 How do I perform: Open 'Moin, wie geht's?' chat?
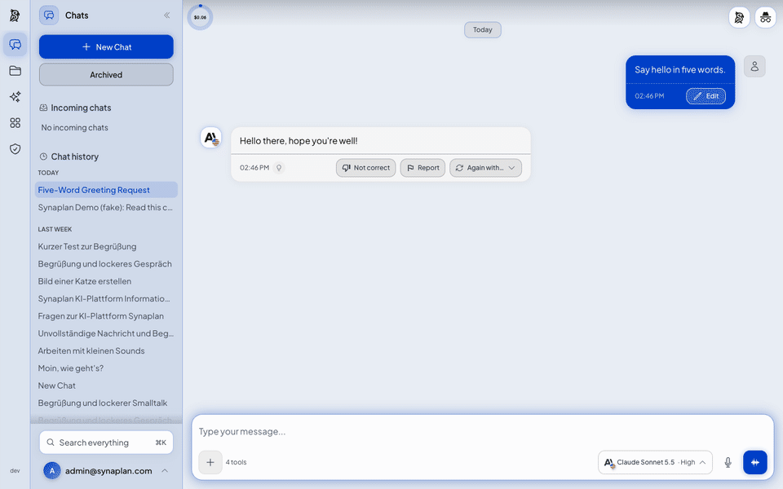pos(106,368)
